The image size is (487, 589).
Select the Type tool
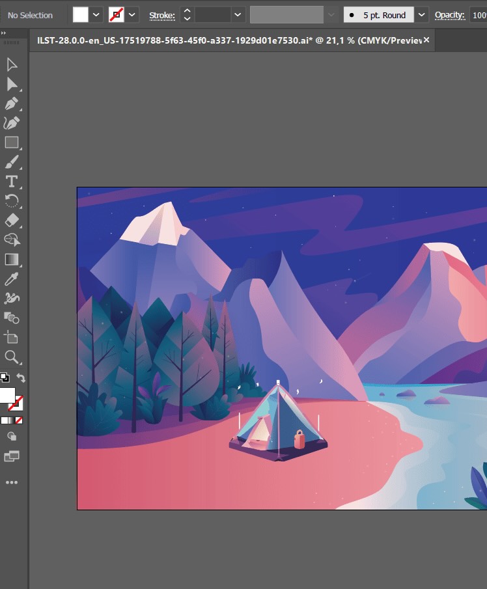tap(12, 182)
